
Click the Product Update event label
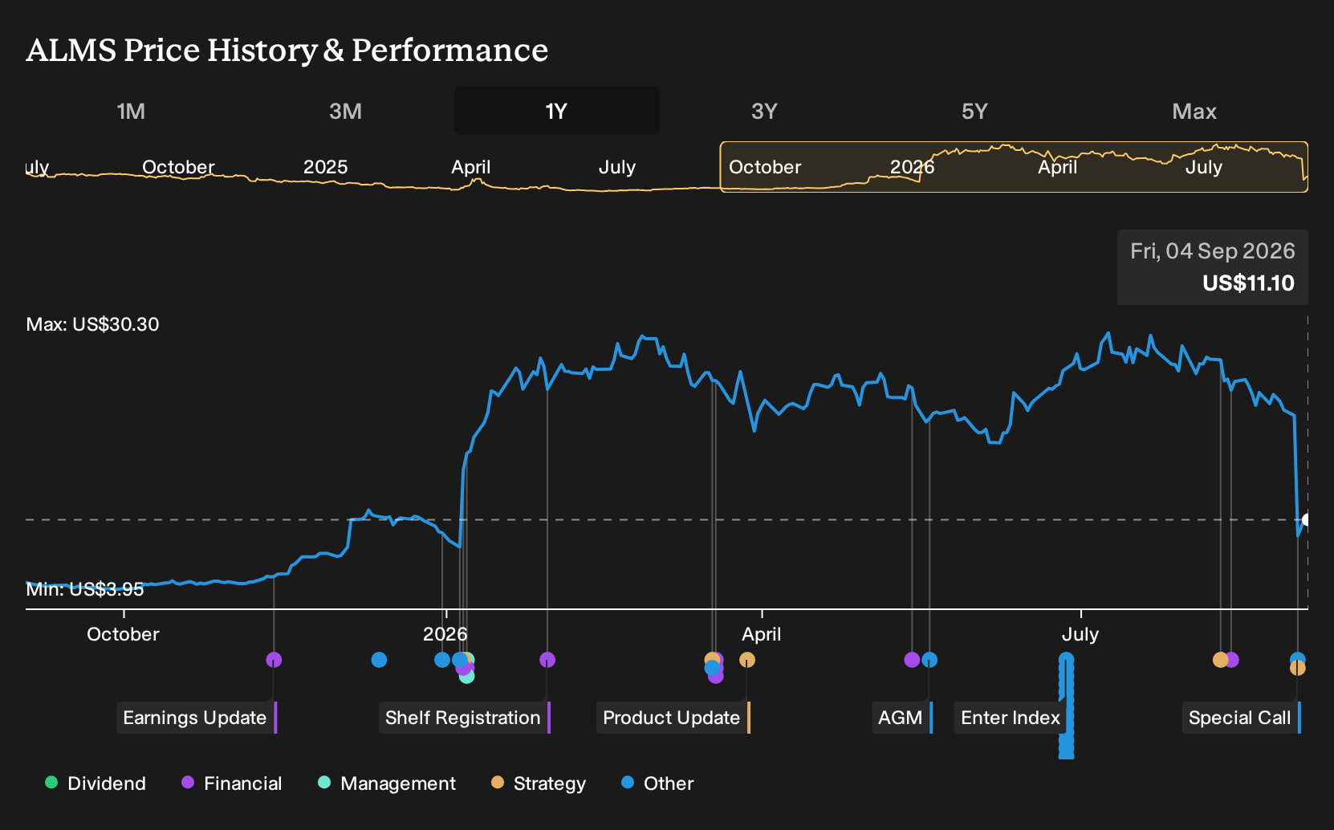coord(673,718)
